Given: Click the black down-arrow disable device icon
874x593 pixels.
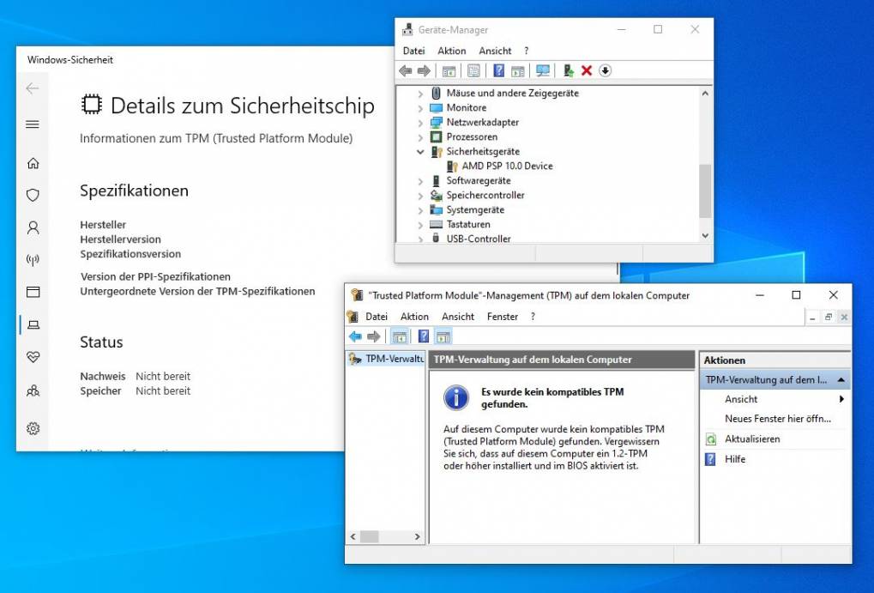Looking at the screenshot, I should (x=605, y=71).
